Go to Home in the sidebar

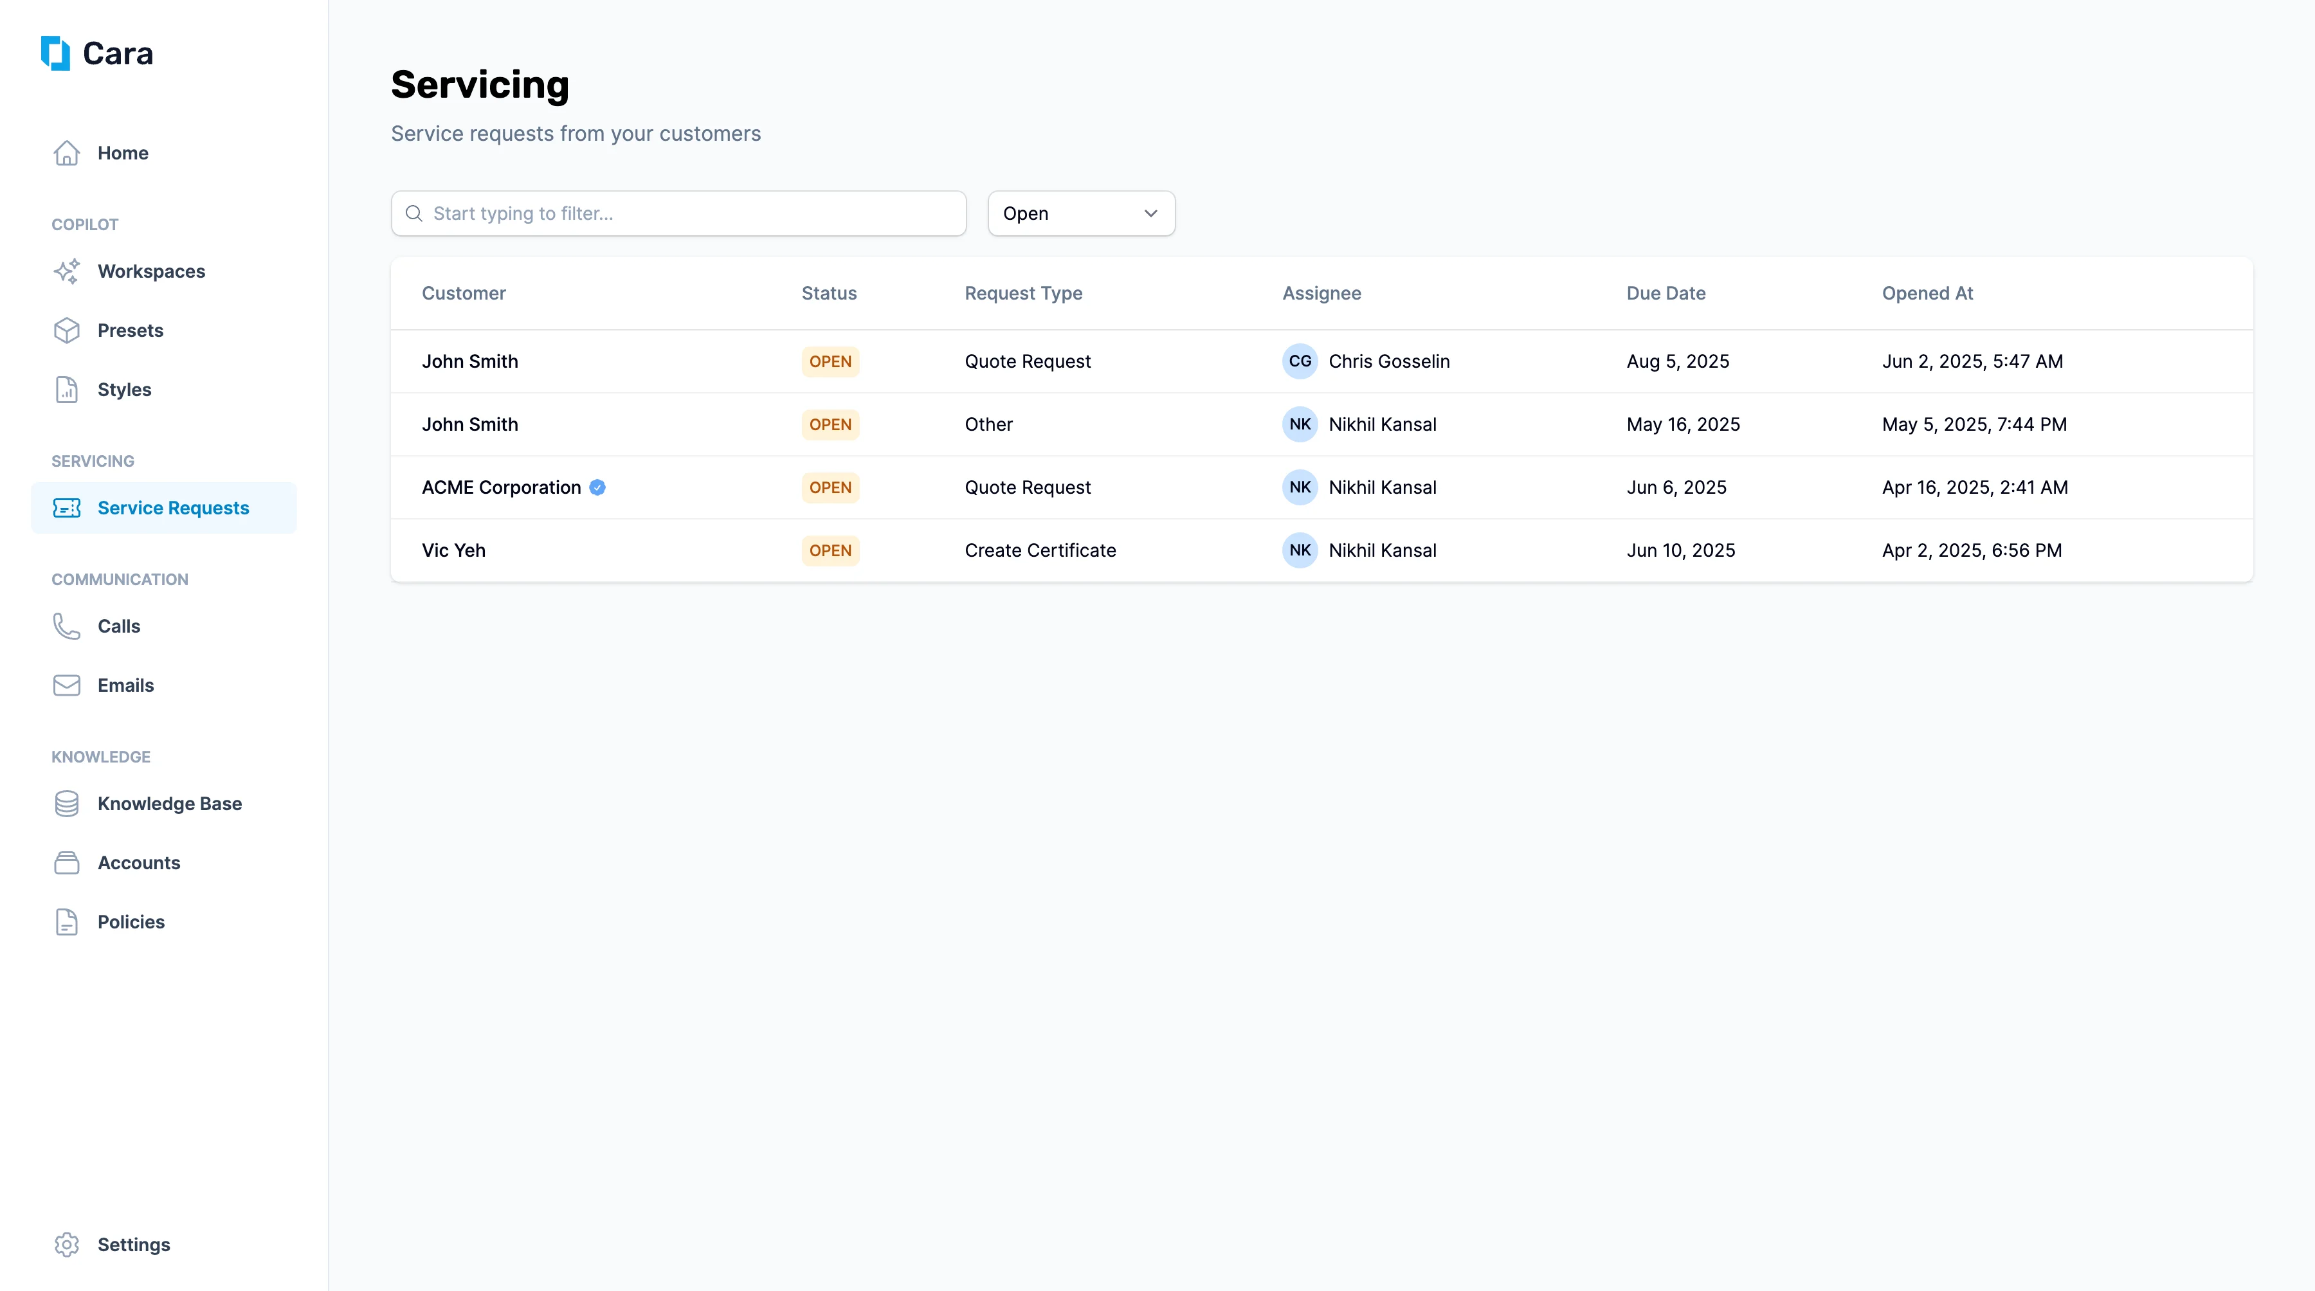[163, 153]
